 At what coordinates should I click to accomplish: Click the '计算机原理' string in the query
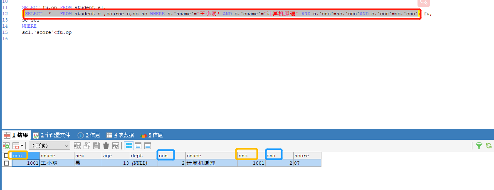282,14
